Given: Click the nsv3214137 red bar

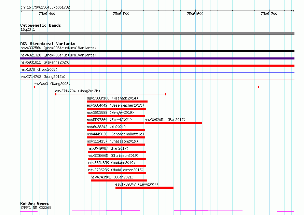Looking at the screenshot, I should tap(116, 145).
